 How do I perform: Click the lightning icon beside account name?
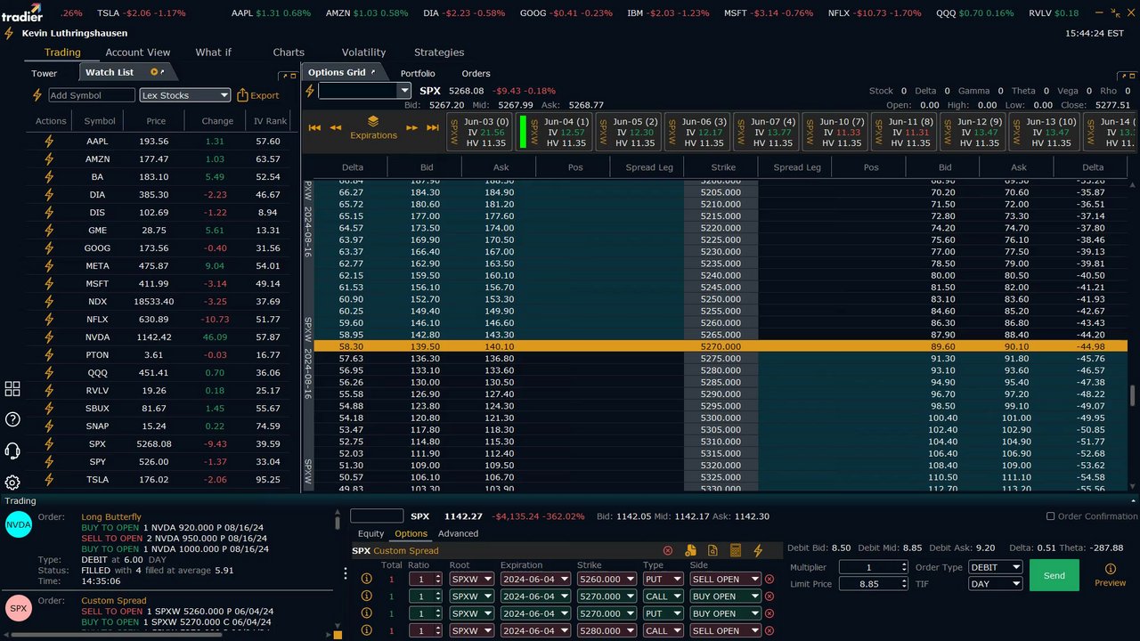click(x=9, y=33)
